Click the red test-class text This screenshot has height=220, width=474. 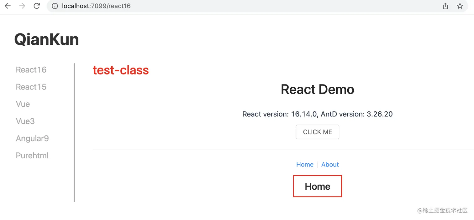tap(121, 70)
